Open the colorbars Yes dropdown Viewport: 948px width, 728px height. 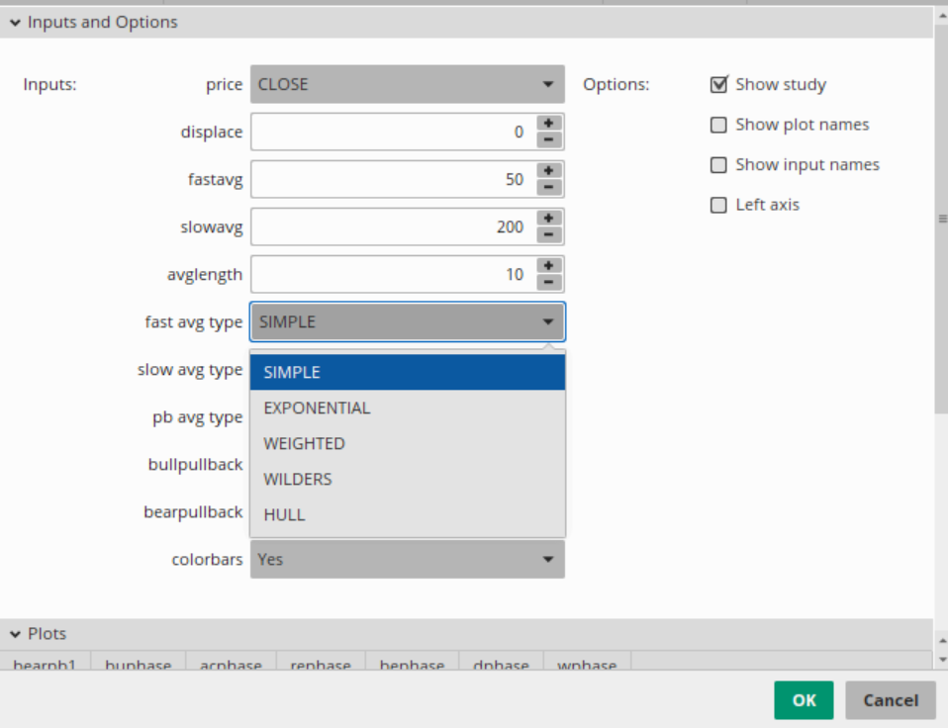coord(407,560)
